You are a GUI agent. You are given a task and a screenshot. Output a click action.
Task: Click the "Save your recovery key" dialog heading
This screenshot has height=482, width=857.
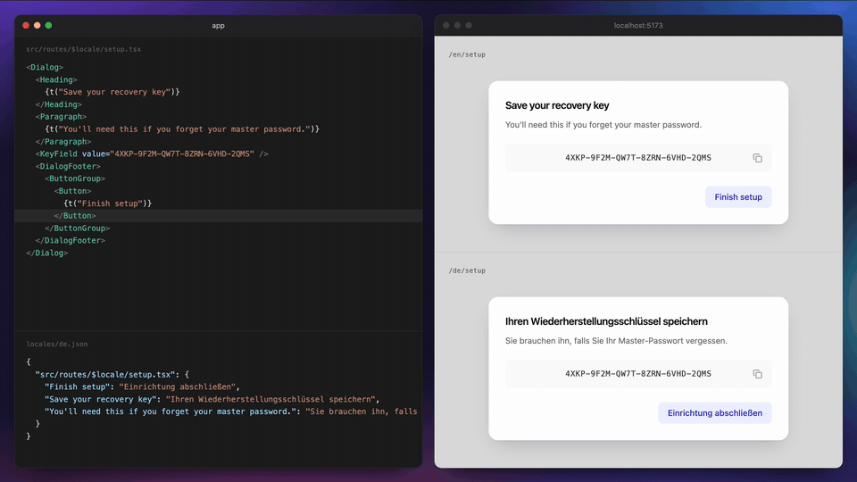(x=557, y=105)
